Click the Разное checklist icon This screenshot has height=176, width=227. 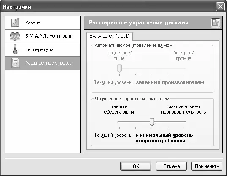click(15, 22)
